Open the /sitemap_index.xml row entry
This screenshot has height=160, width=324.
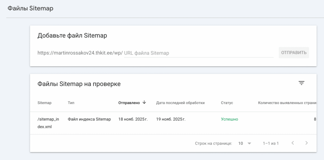[48, 123]
